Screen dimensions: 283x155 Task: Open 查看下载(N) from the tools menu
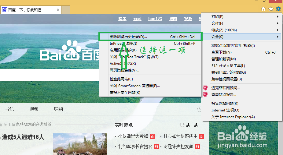tap(241, 52)
